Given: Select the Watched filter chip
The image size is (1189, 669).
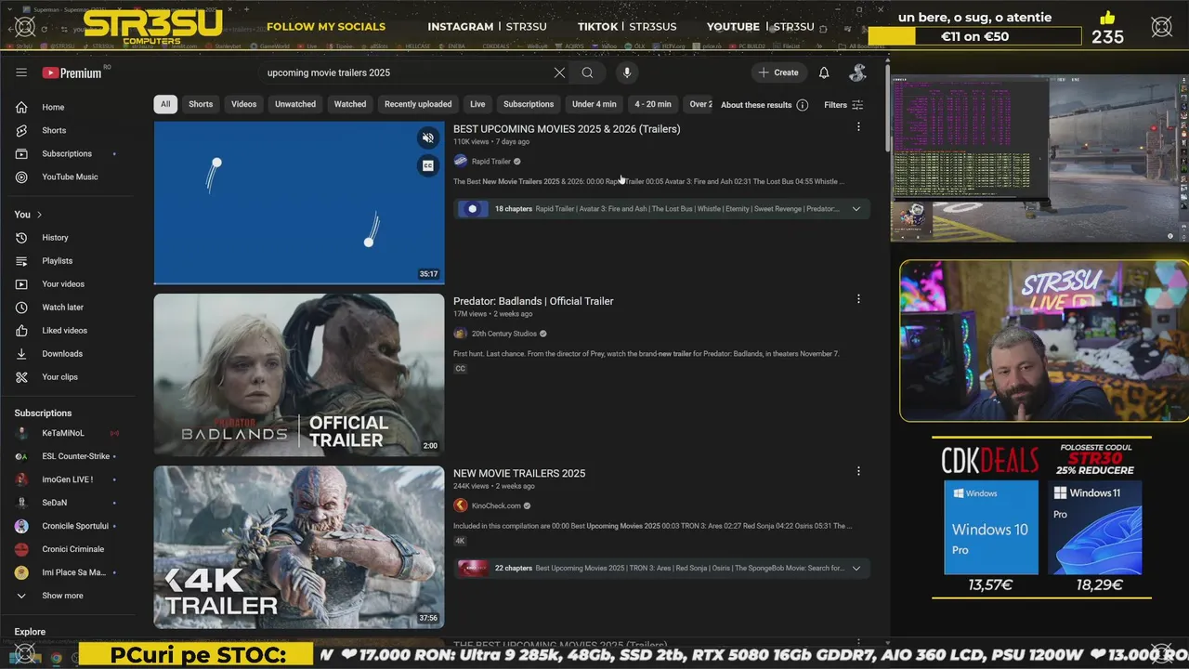Looking at the screenshot, I should point(350,104).
